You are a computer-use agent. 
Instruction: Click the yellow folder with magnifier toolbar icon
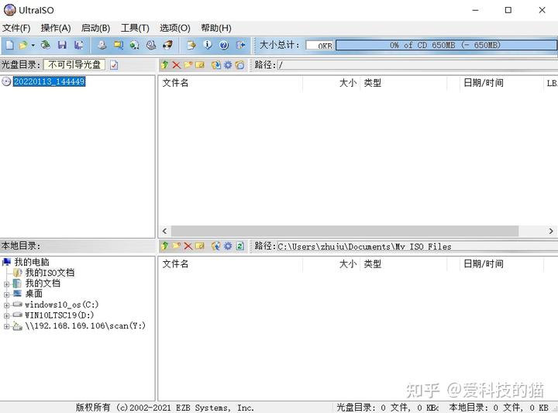118,45
